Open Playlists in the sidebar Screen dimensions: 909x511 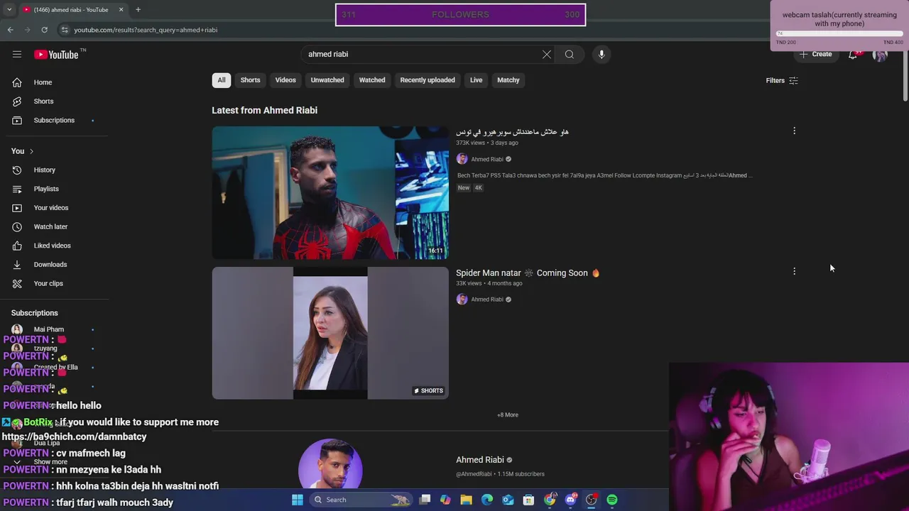[46, 189]
